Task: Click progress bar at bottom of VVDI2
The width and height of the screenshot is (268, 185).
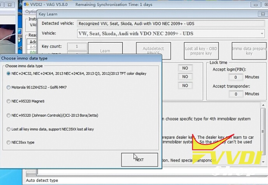Action: tap(31, 174)
